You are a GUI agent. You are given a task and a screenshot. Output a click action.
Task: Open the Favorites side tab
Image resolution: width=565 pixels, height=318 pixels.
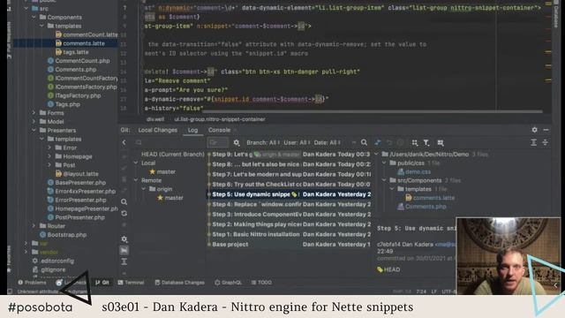tap(9, 260)
